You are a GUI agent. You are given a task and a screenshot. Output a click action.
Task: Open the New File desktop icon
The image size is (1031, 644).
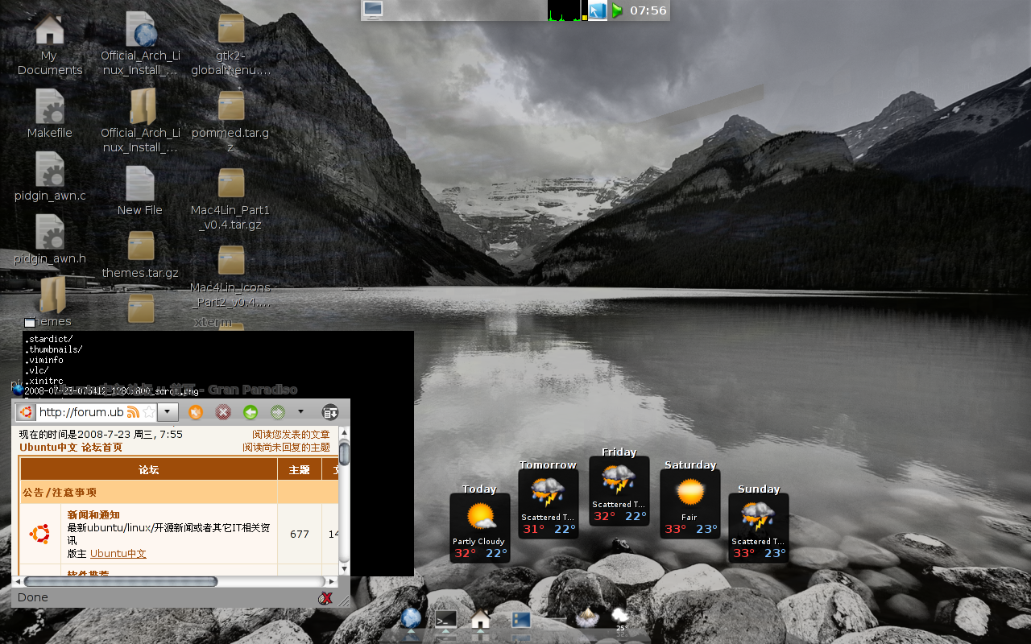[x=140, y=184]
